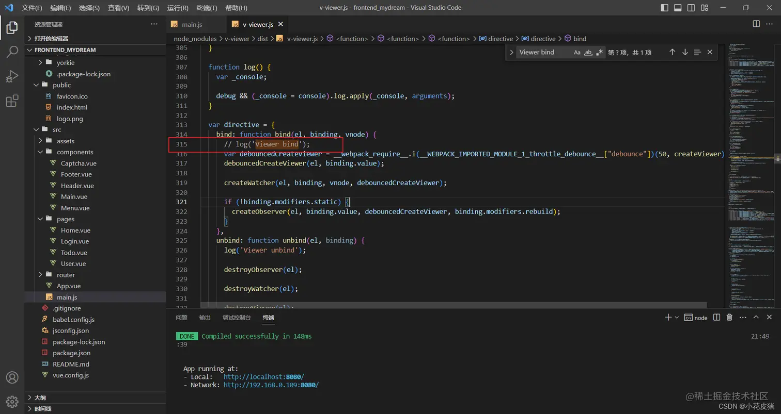Open the Extensions view

[x=12, y=101]
